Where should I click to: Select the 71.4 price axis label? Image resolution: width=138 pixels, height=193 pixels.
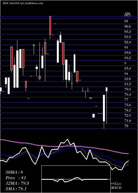(x=128, y=121)
